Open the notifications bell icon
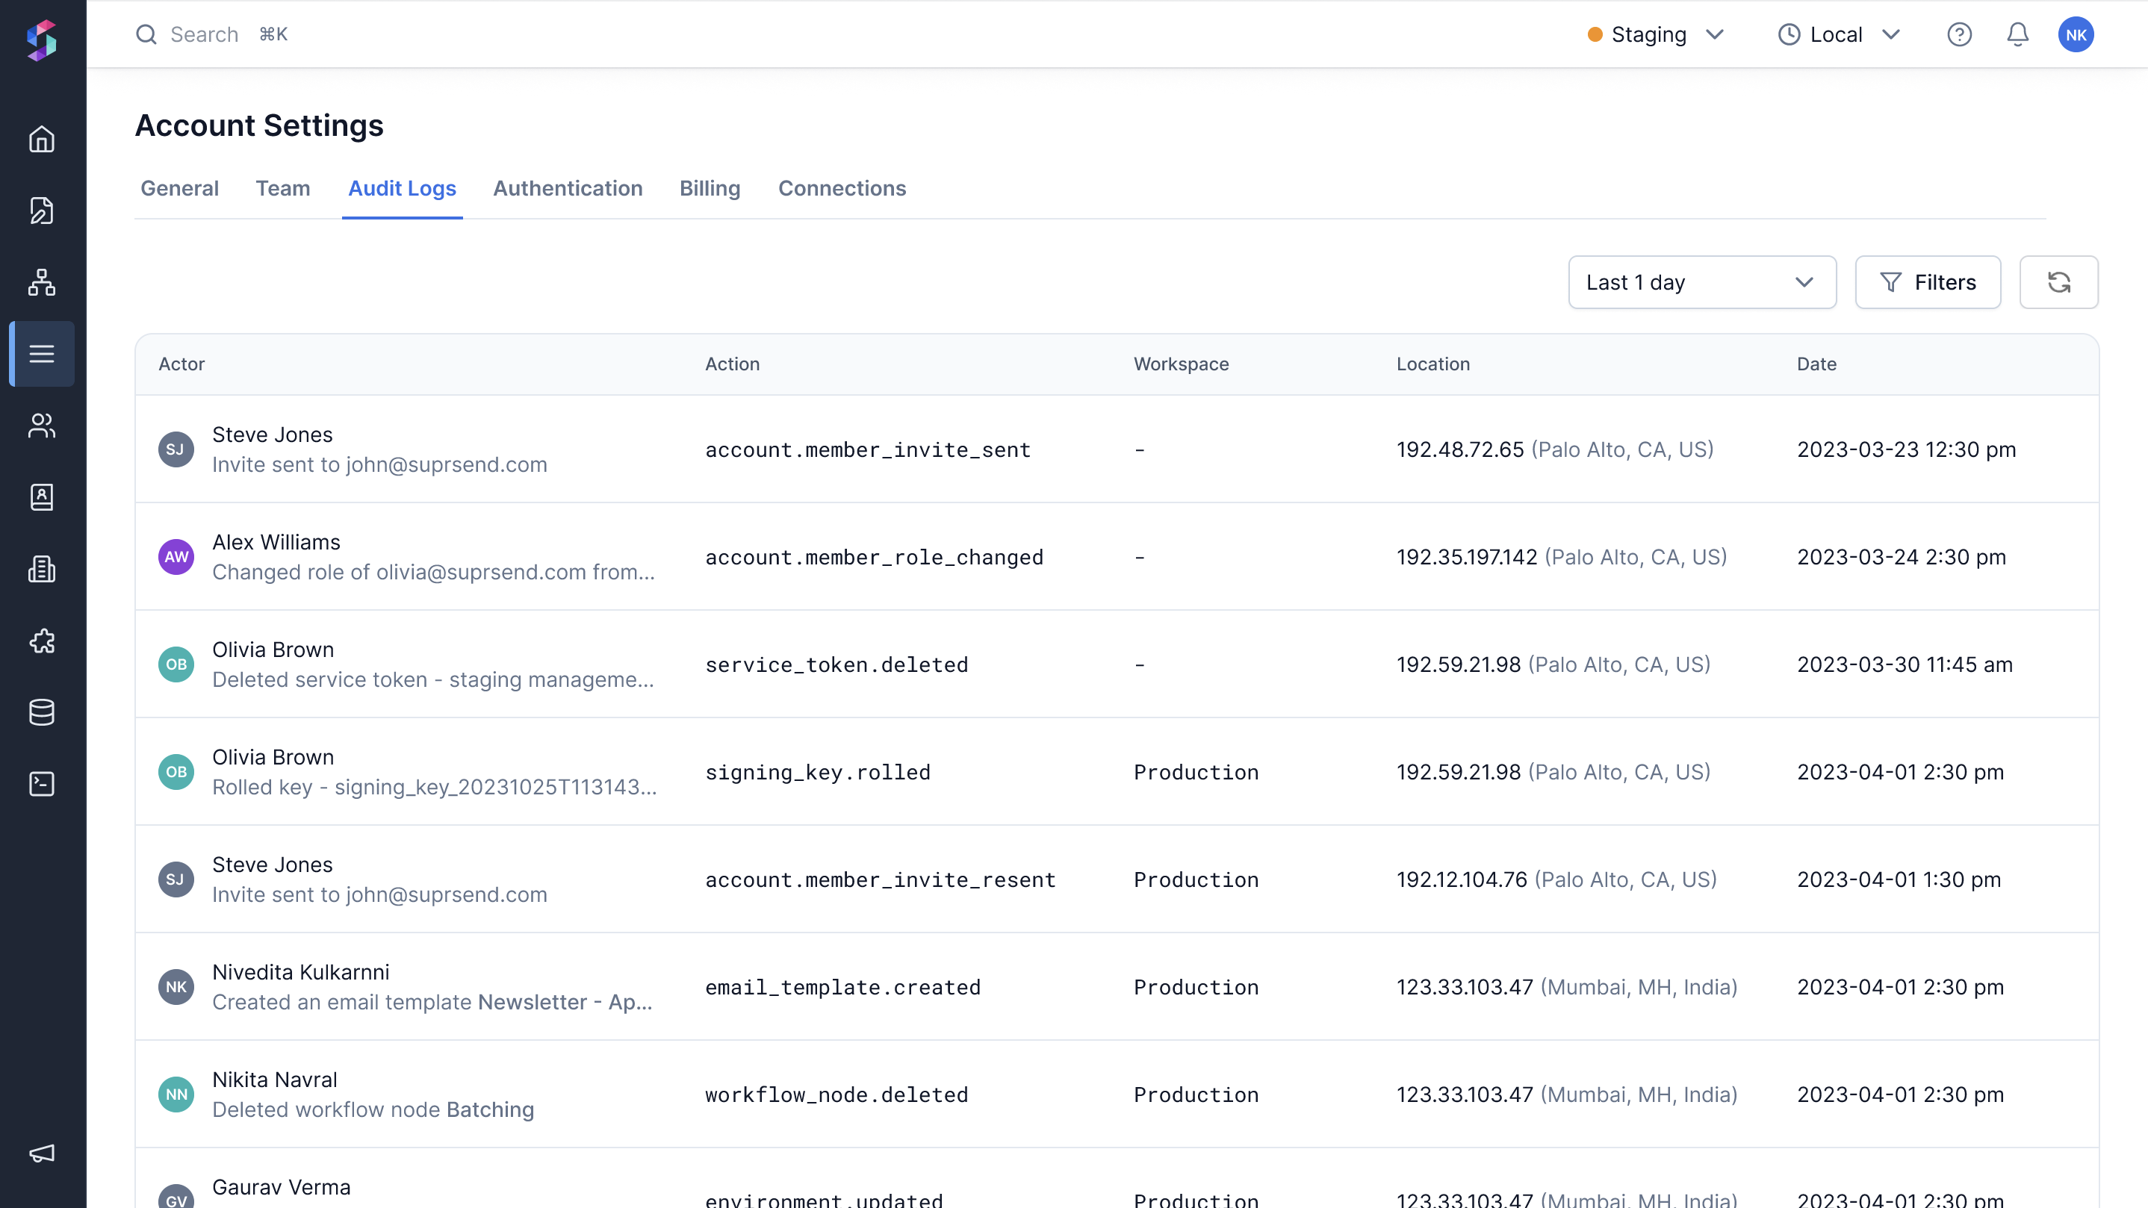The image size is (2148, 1208). (2017, 34)
